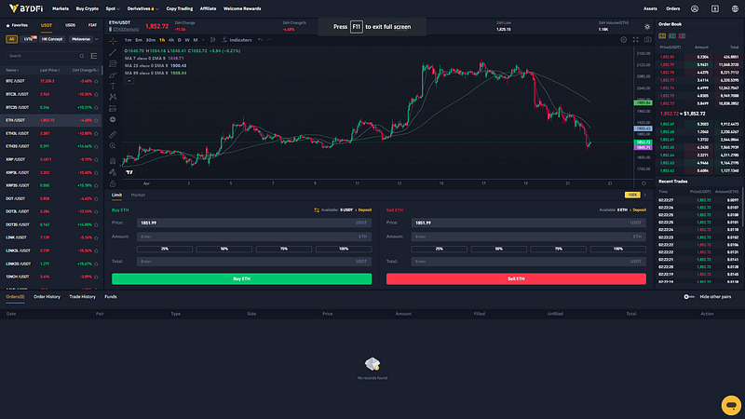The width and height of the screenshot is (745, 419).
Task: Toggle light theme with sun icon
Action: tap(647, 27)
